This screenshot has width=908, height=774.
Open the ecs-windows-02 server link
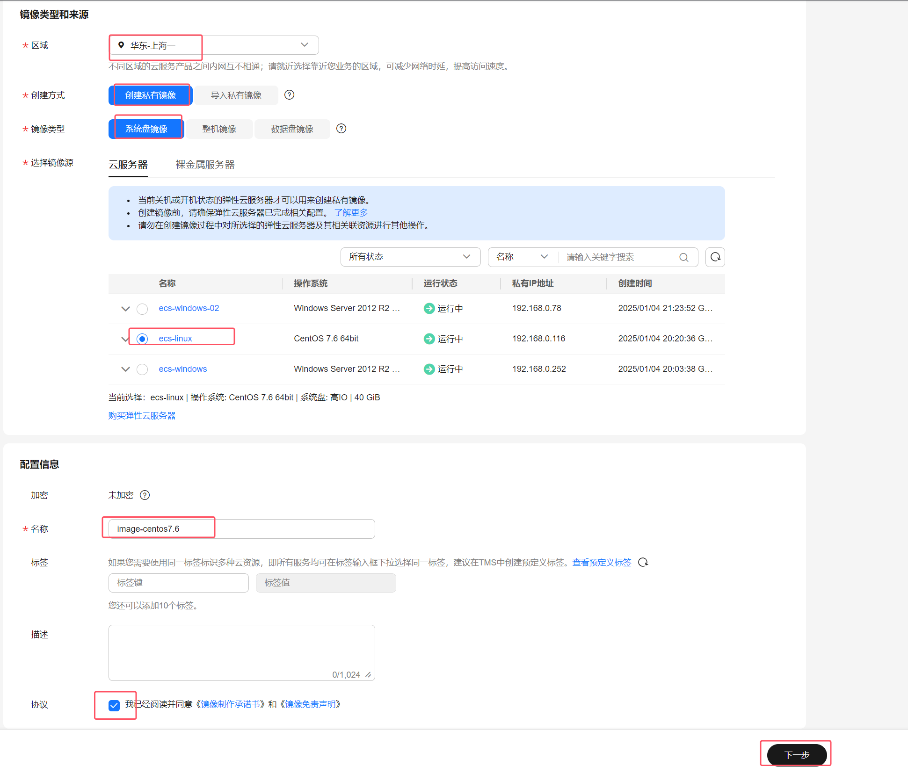click(x=189, y=308)
